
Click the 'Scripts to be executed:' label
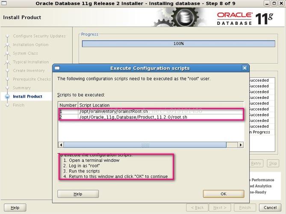pos(81,95)
